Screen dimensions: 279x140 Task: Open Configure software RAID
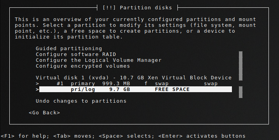[x=76, y=54]
